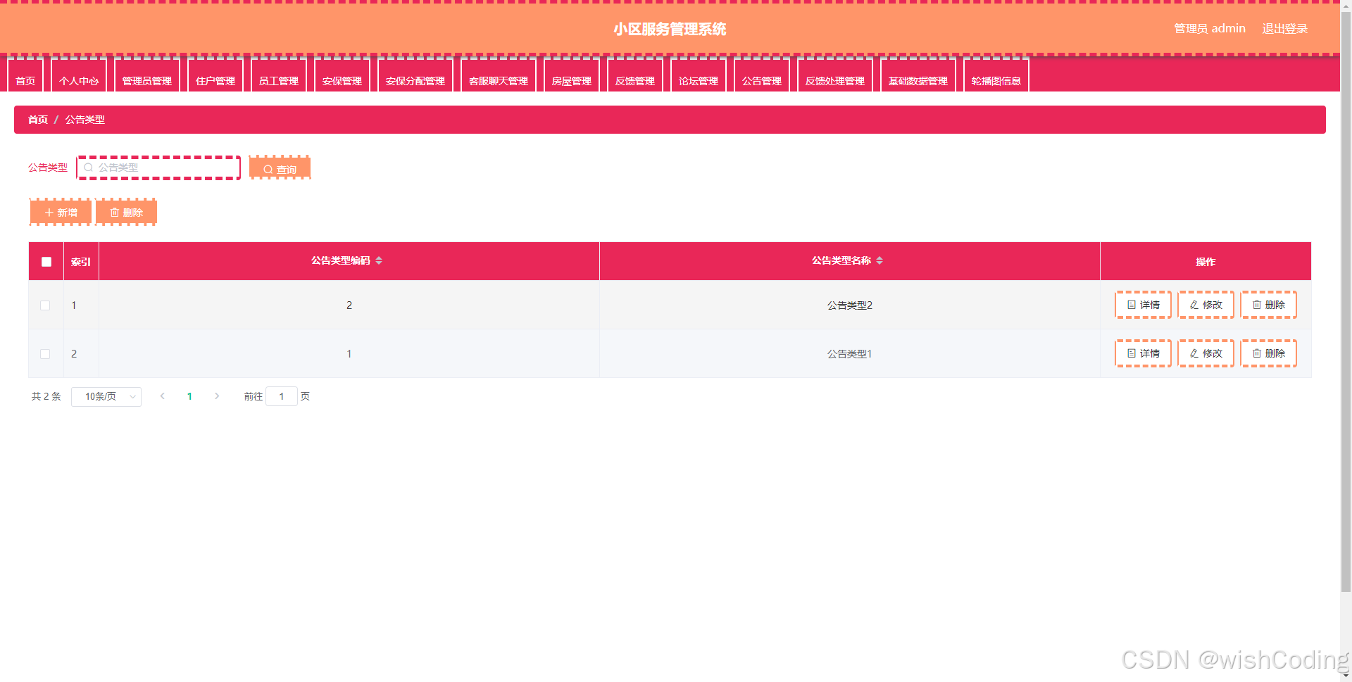
Task: Go to previous page arrow
Action: [x=163, y=396]
